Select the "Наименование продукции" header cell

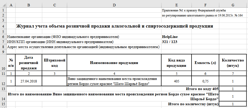(x=114, y=63)
